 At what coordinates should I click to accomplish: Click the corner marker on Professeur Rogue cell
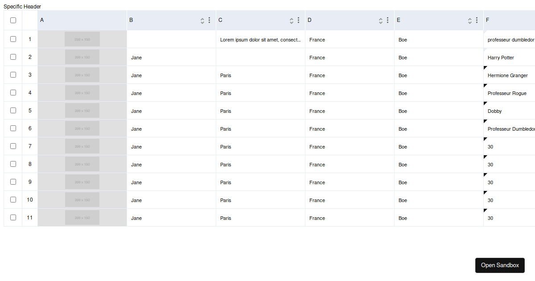486,86
